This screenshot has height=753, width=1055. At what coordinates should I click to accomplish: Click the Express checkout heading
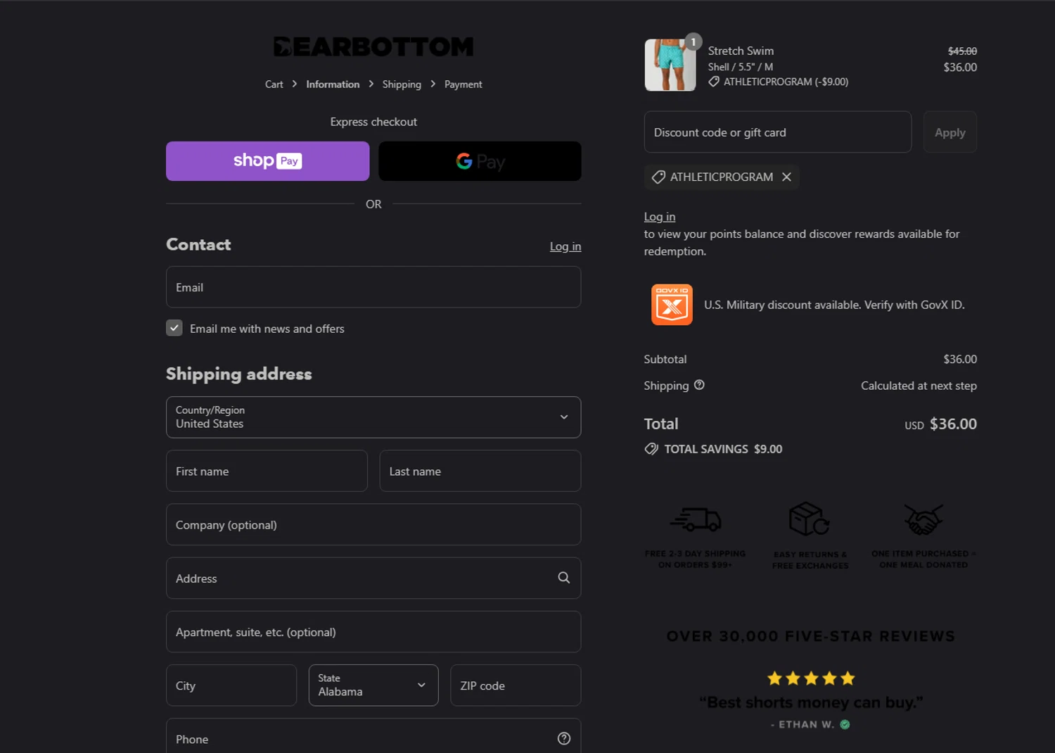point(373,122)
